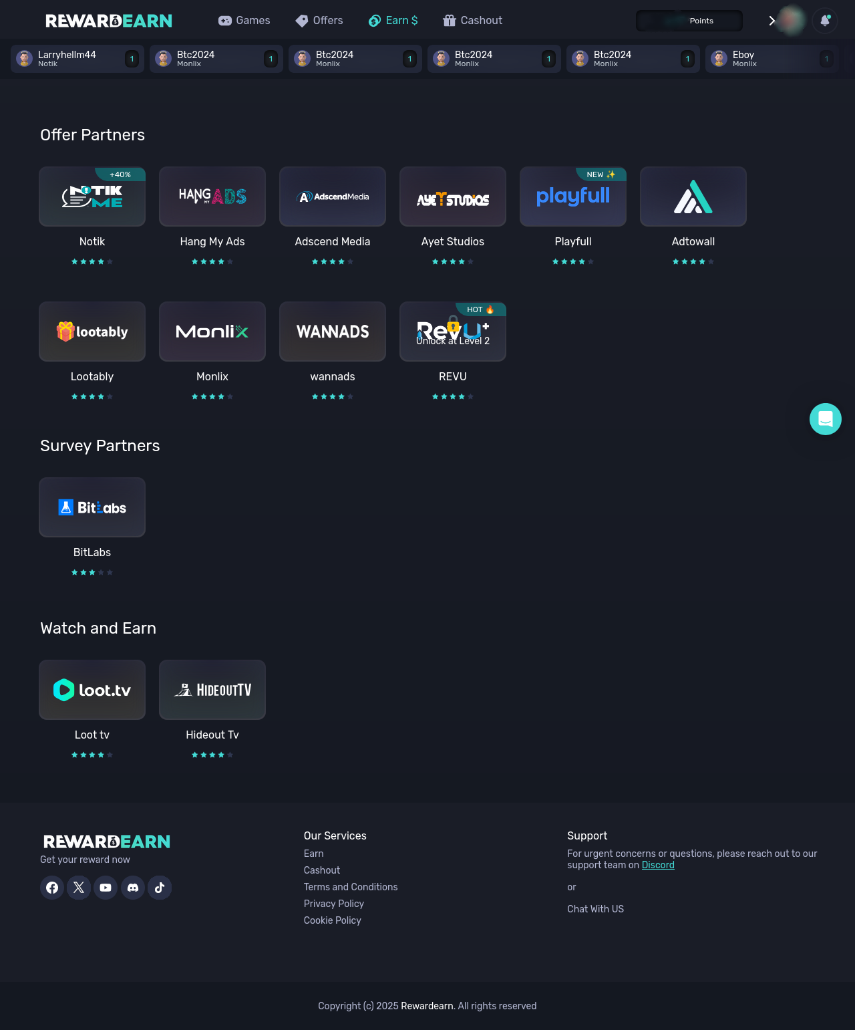Viewport: 855px width, 1030px height.
Task: Open the WANNADS partner logo
Action: coord(333,332)
